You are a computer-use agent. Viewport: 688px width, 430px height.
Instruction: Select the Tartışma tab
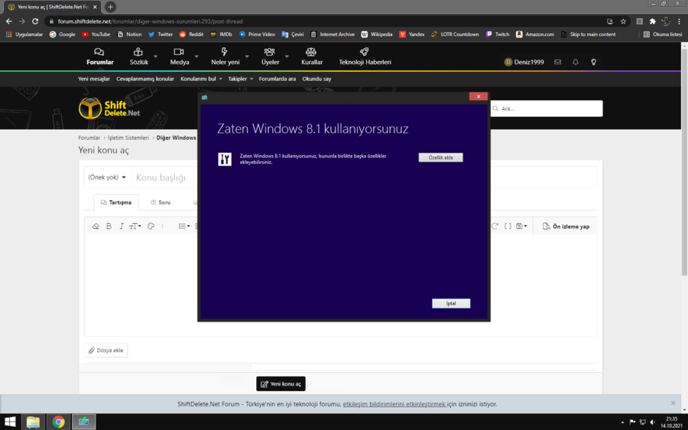coord(116,202)
